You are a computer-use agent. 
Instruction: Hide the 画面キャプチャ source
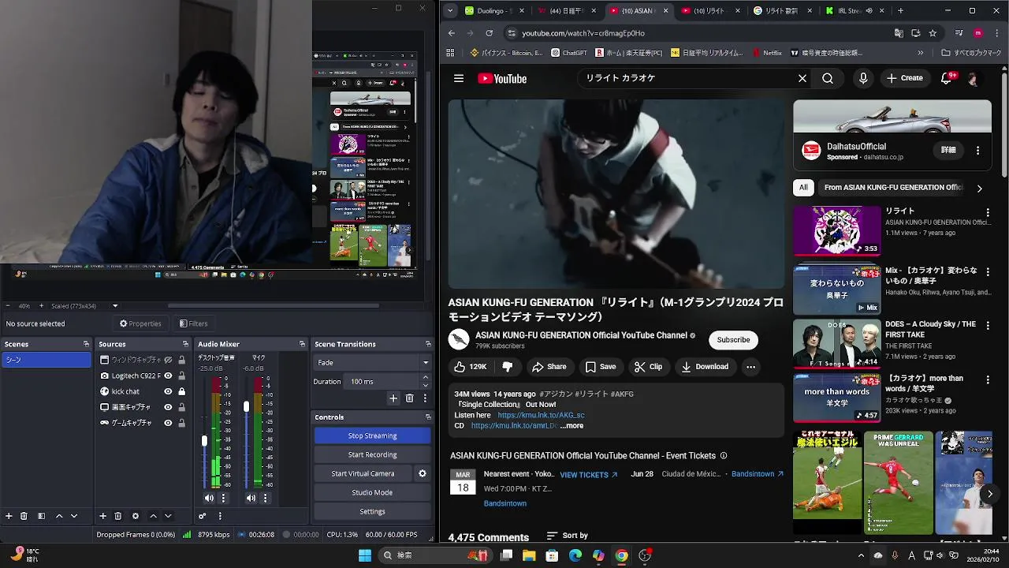(168, 407)
